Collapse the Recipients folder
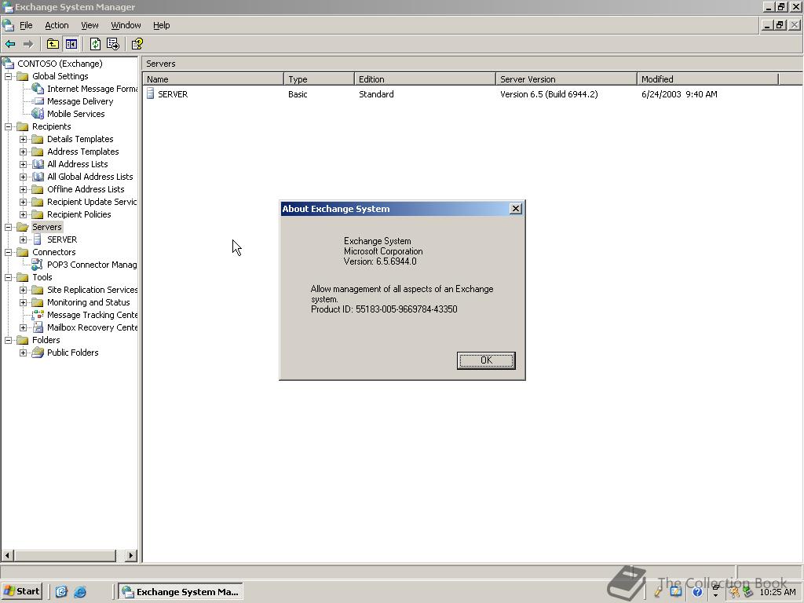 click(8, 126)
